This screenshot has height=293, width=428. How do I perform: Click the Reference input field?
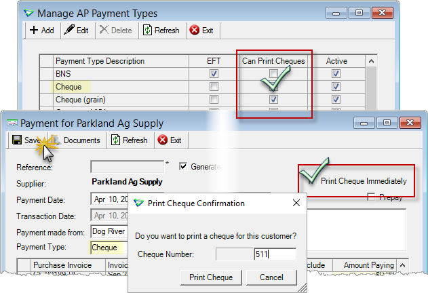click(128, 167)
